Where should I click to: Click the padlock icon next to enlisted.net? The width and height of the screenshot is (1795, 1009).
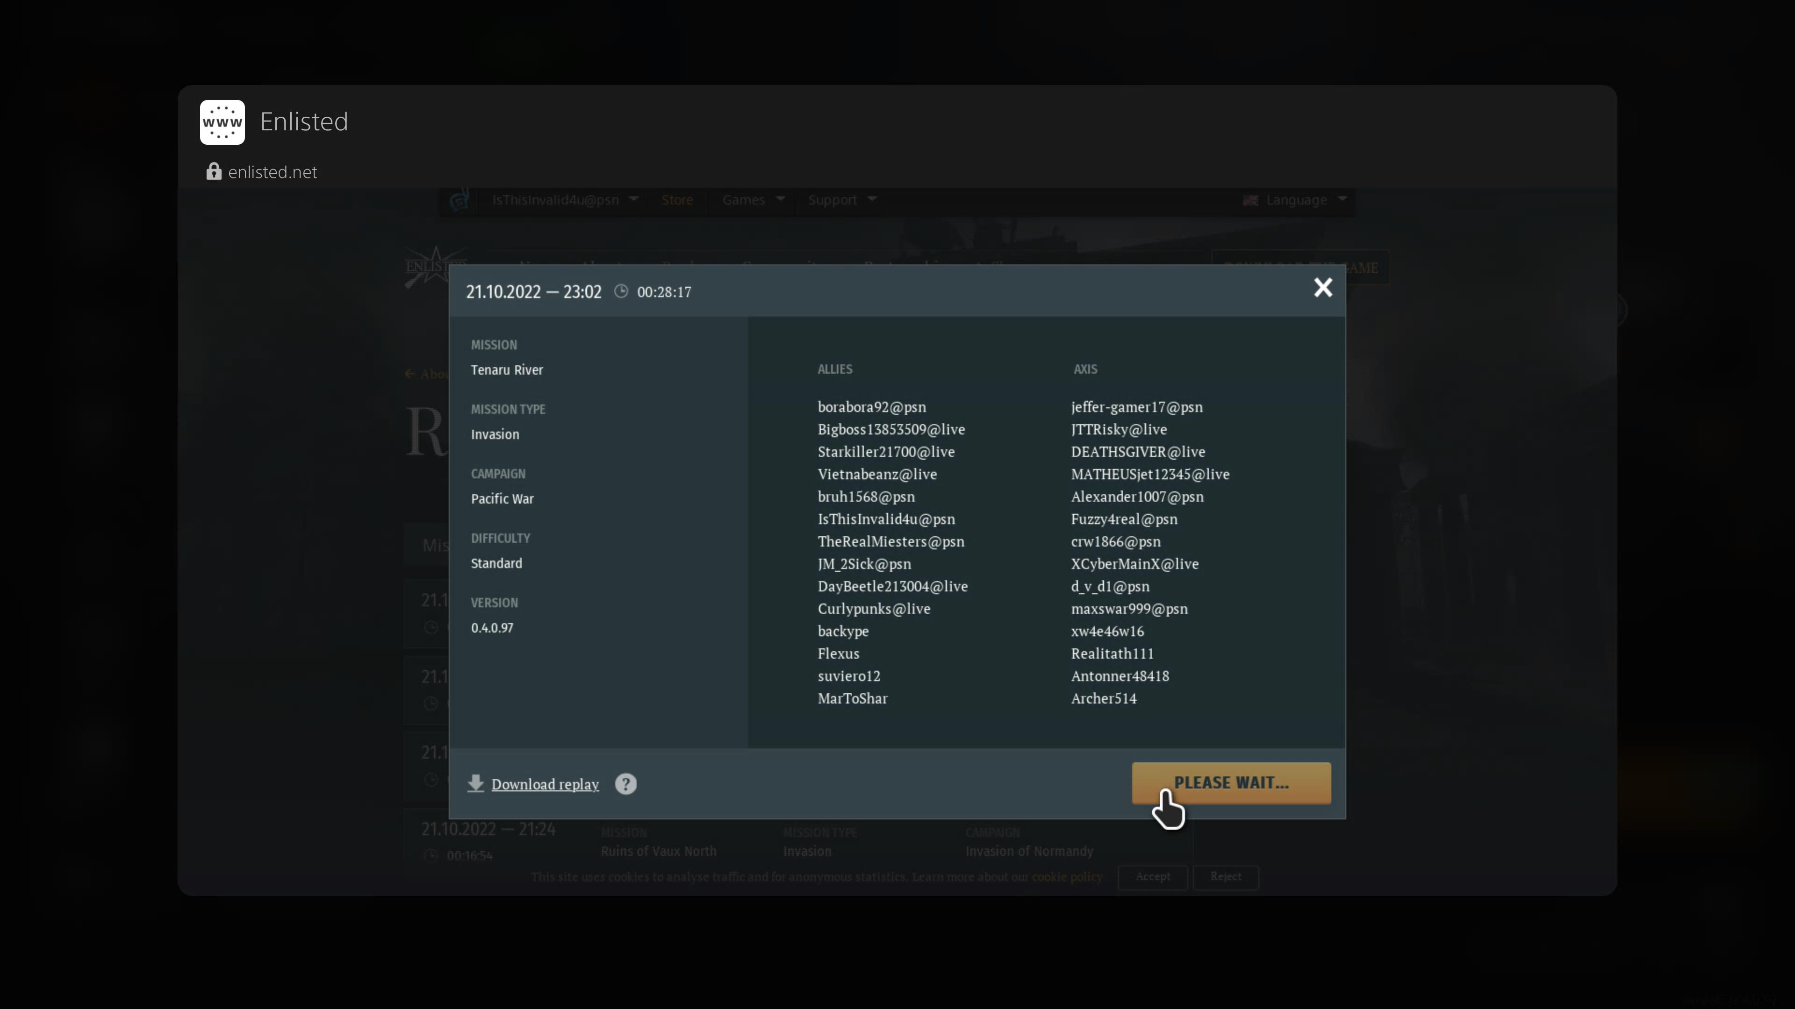coord(213,171)
